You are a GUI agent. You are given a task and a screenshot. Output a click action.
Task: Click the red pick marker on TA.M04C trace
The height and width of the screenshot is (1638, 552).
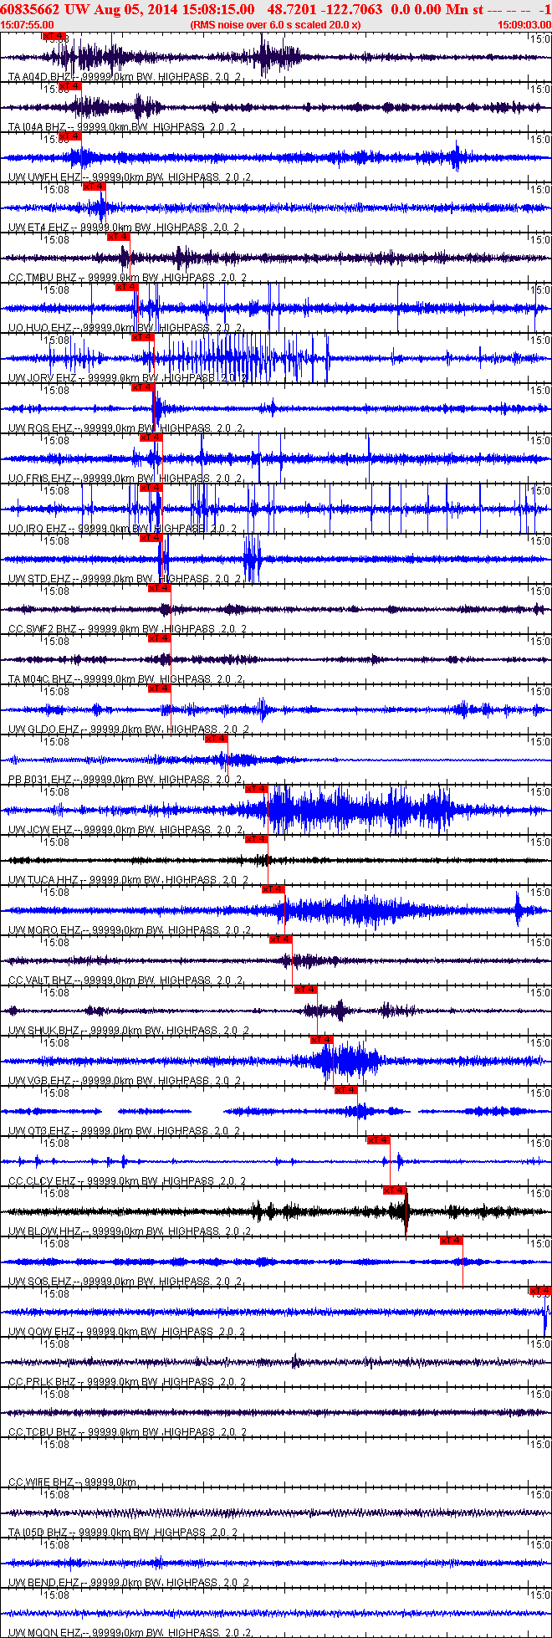point(160,638)
